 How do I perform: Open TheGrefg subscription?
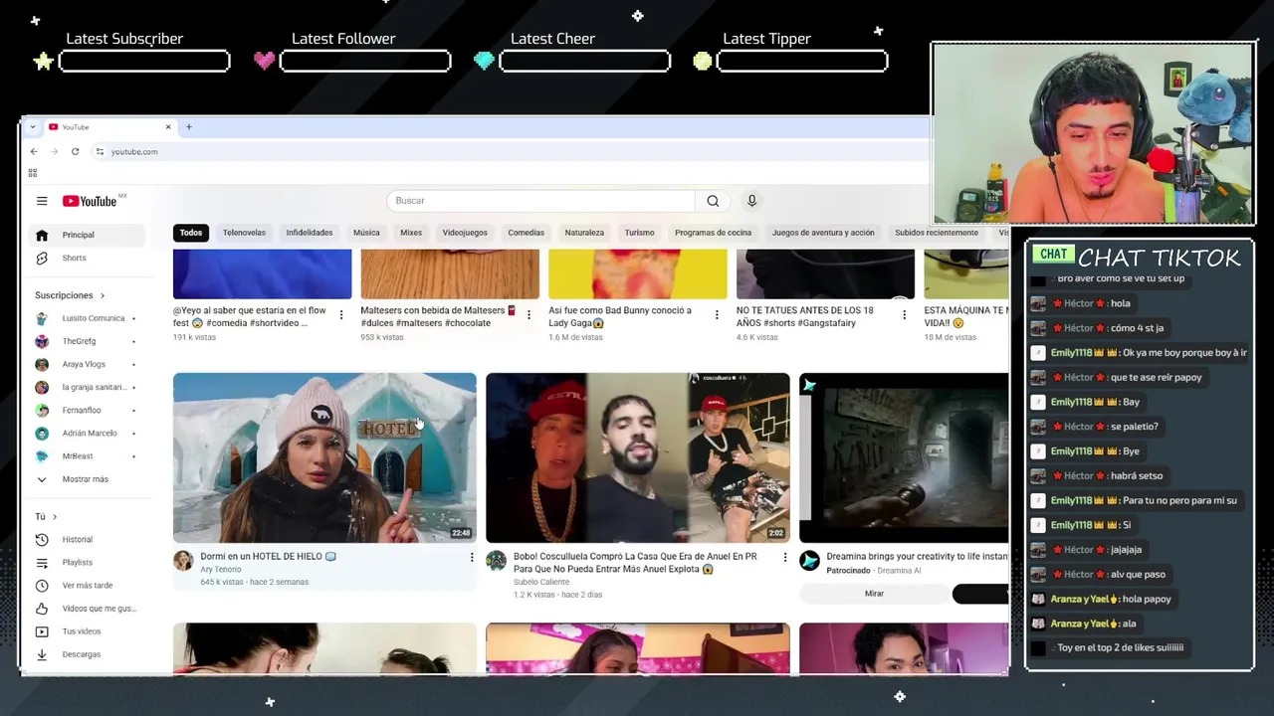pos(88,341)
